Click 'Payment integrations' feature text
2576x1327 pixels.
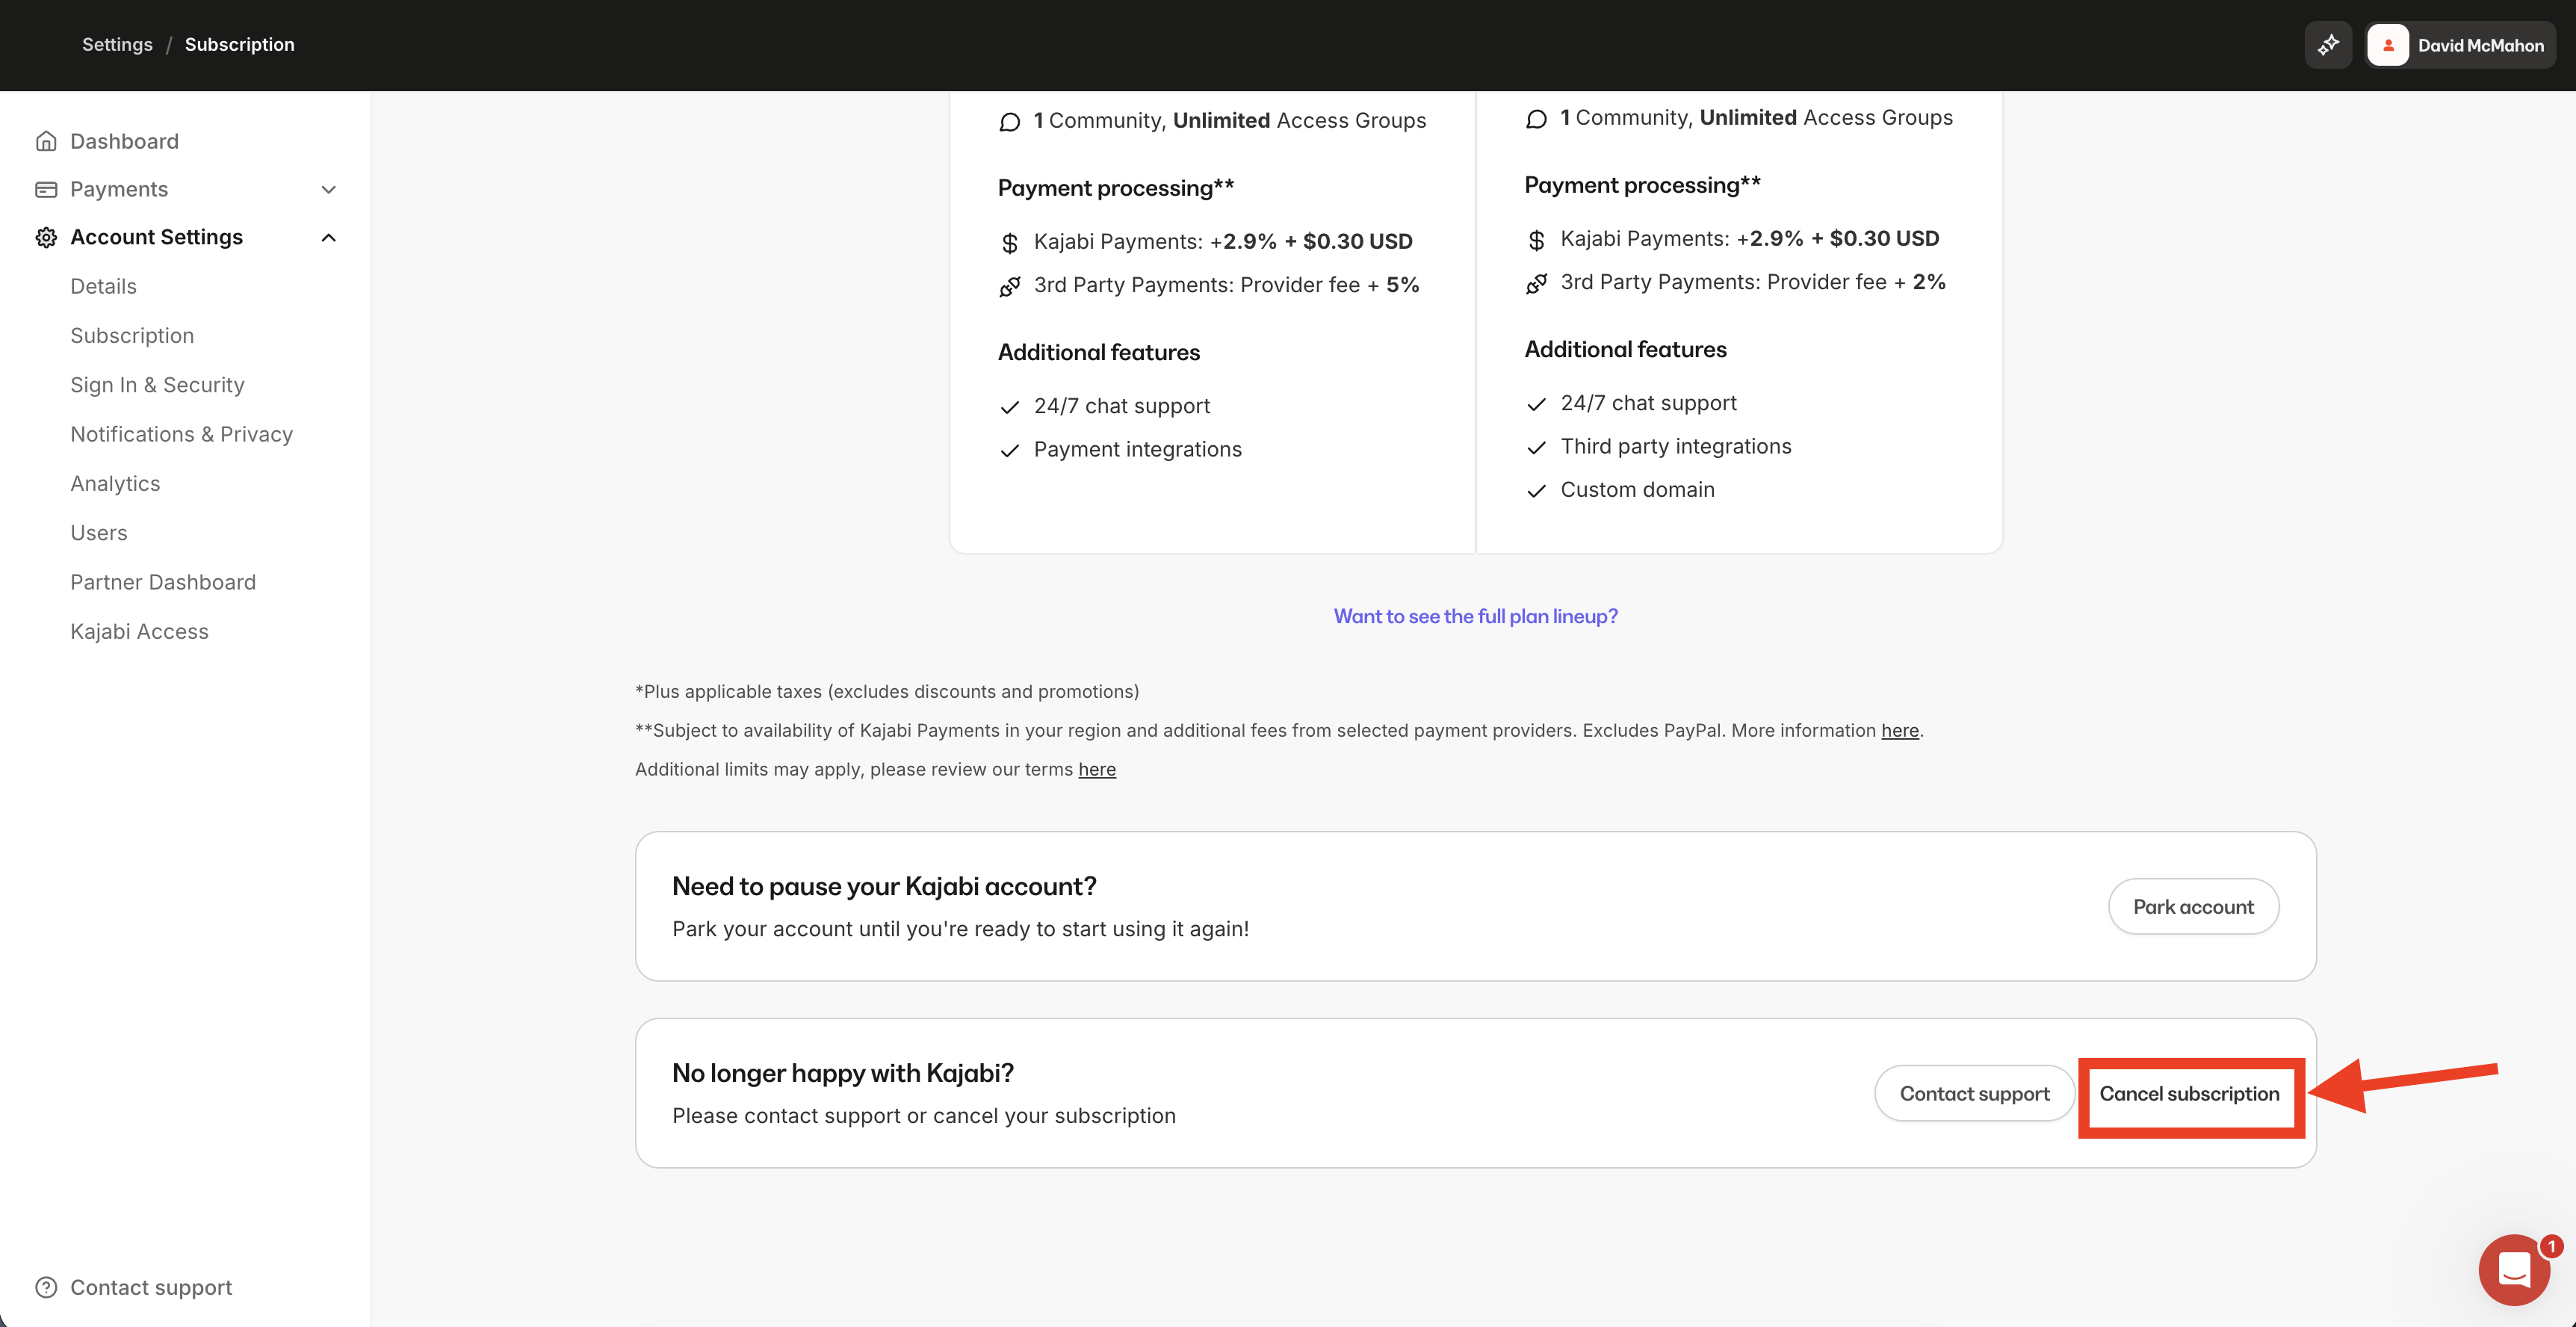pos(1137,449)
